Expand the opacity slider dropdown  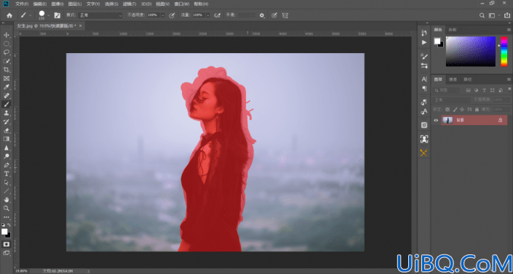(162, 15)
